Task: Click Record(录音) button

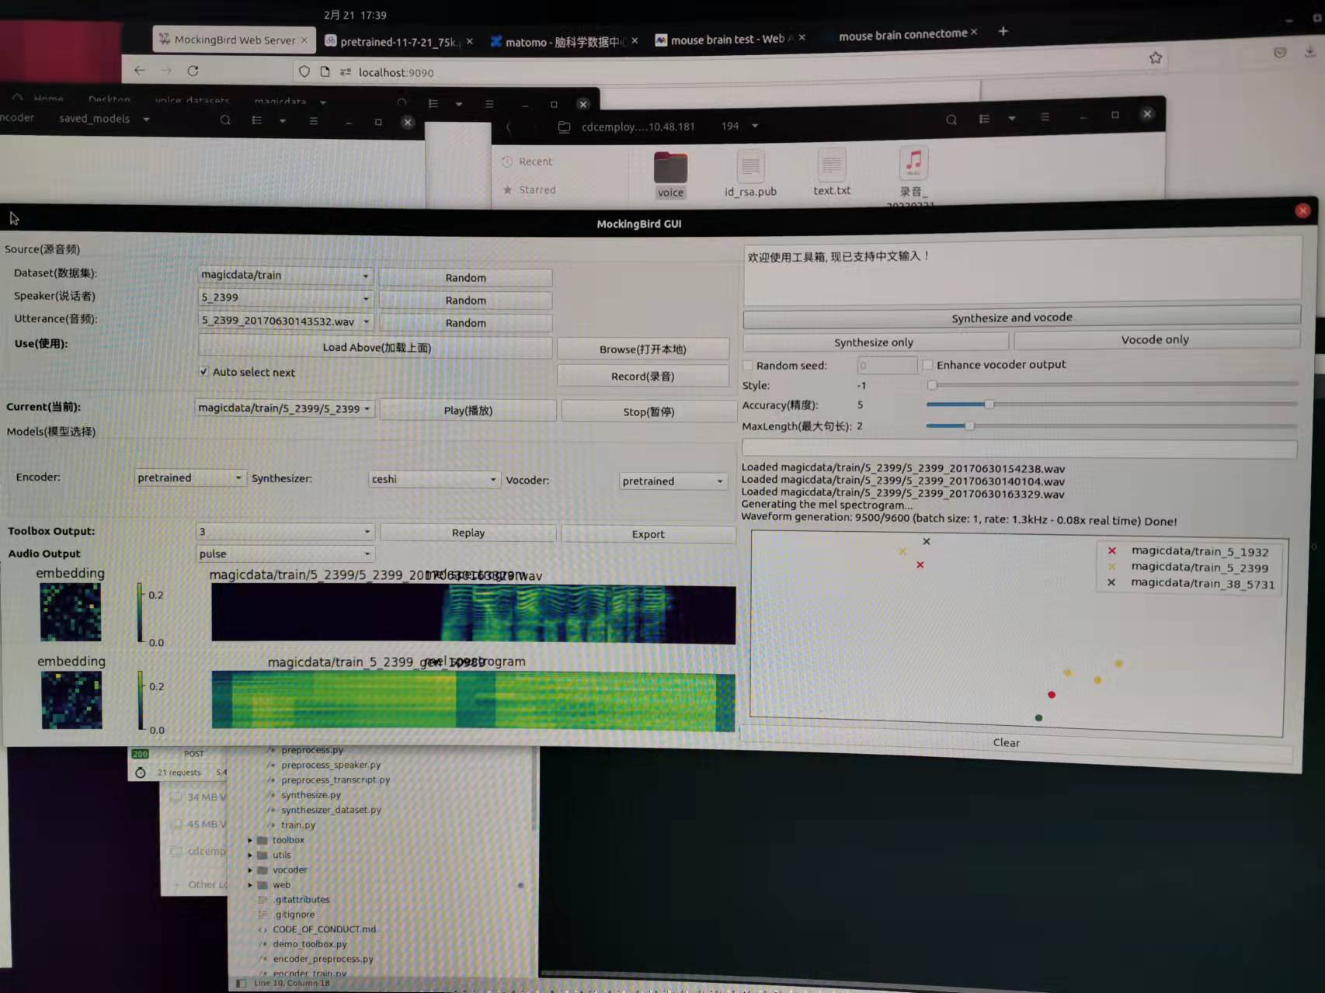Action: [642, 377]
